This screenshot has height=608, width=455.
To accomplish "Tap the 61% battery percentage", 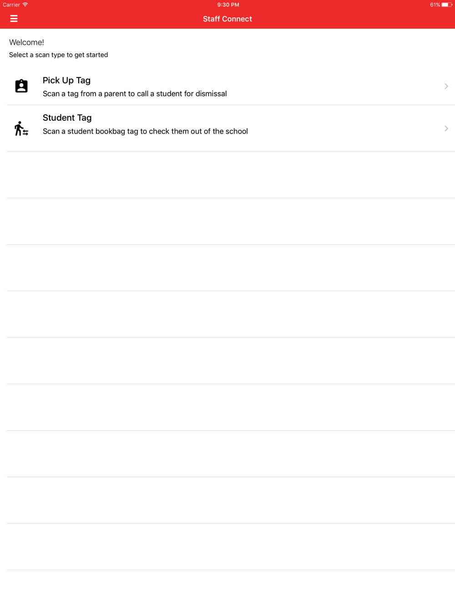I will click(435, 5).
